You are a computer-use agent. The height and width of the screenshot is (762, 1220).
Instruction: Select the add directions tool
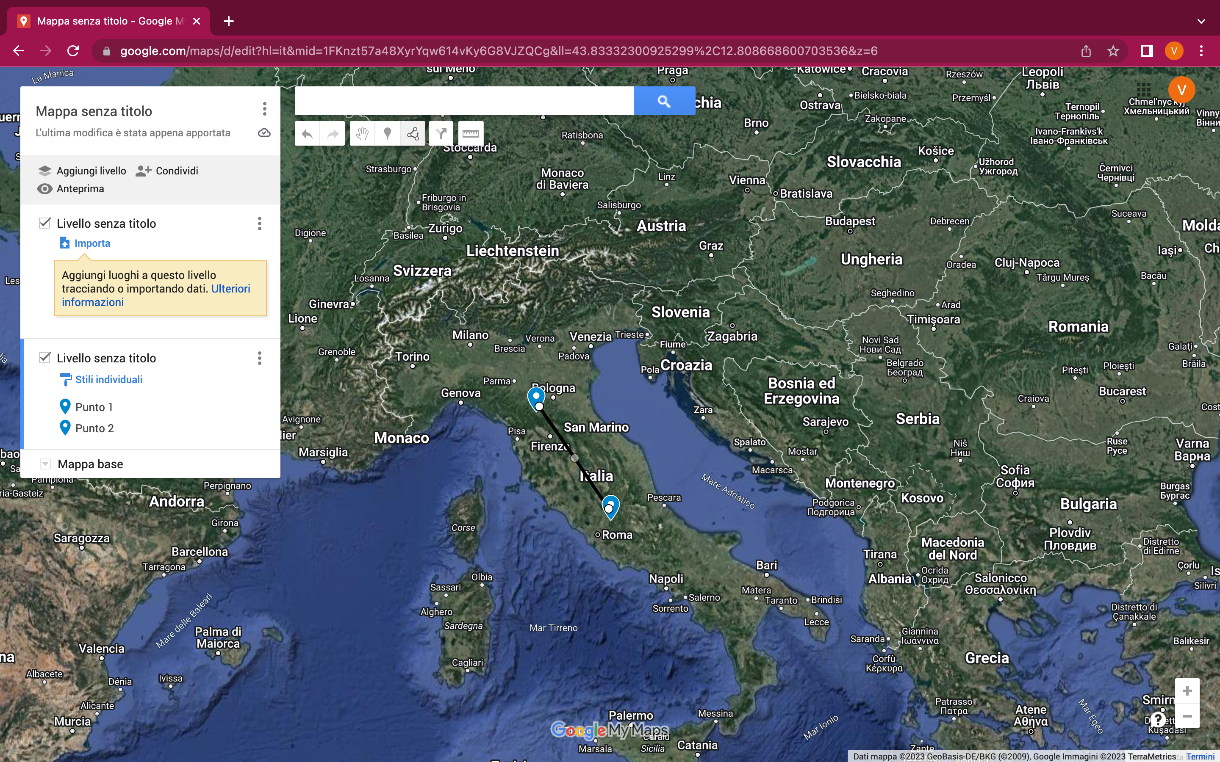coord(441,133)
